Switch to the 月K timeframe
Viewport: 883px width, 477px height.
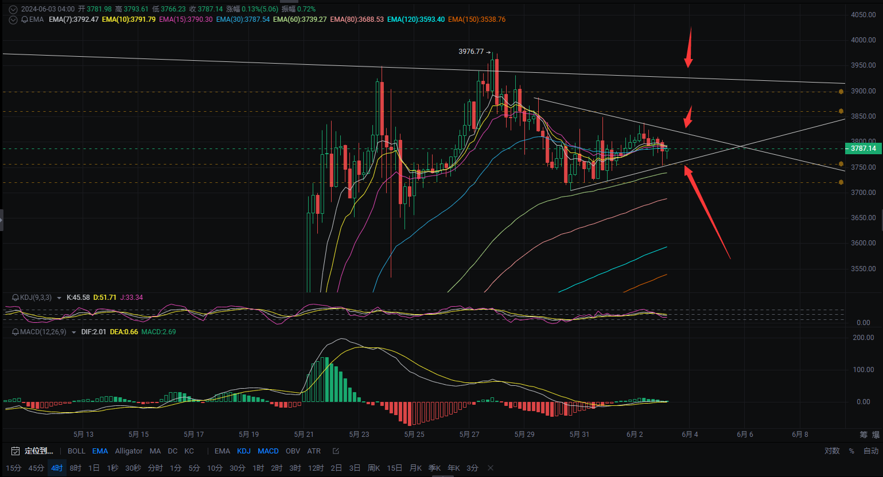tap(415, 468)
